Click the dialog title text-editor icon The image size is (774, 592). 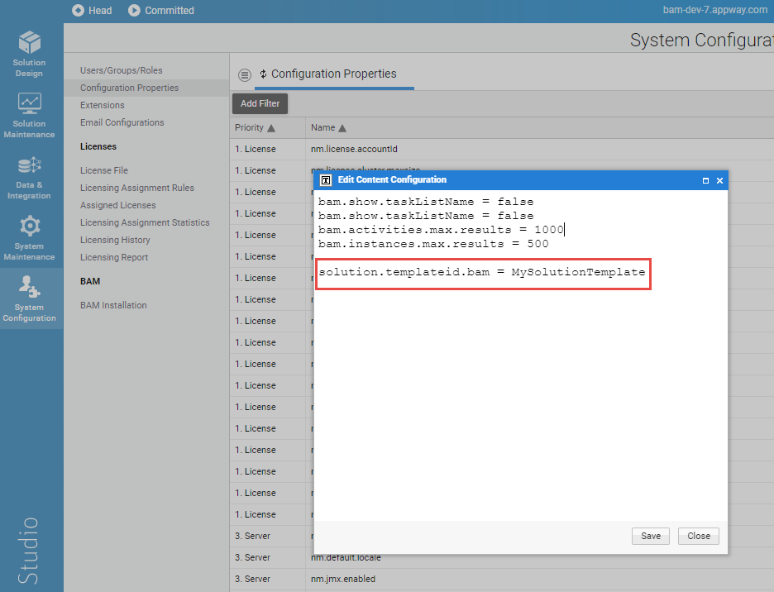326,180
